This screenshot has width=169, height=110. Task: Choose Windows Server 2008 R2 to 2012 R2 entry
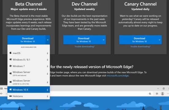coord(28,82)
